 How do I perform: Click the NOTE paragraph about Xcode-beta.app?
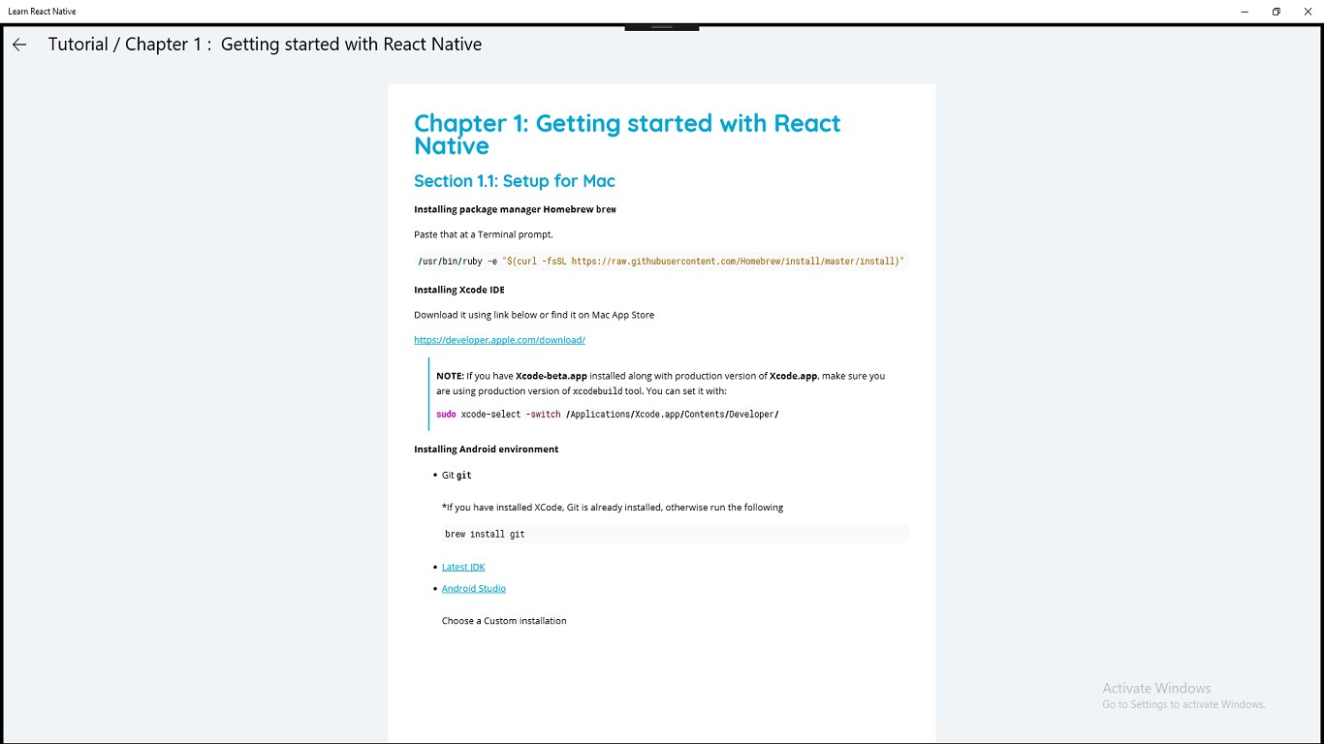(660, 383)
